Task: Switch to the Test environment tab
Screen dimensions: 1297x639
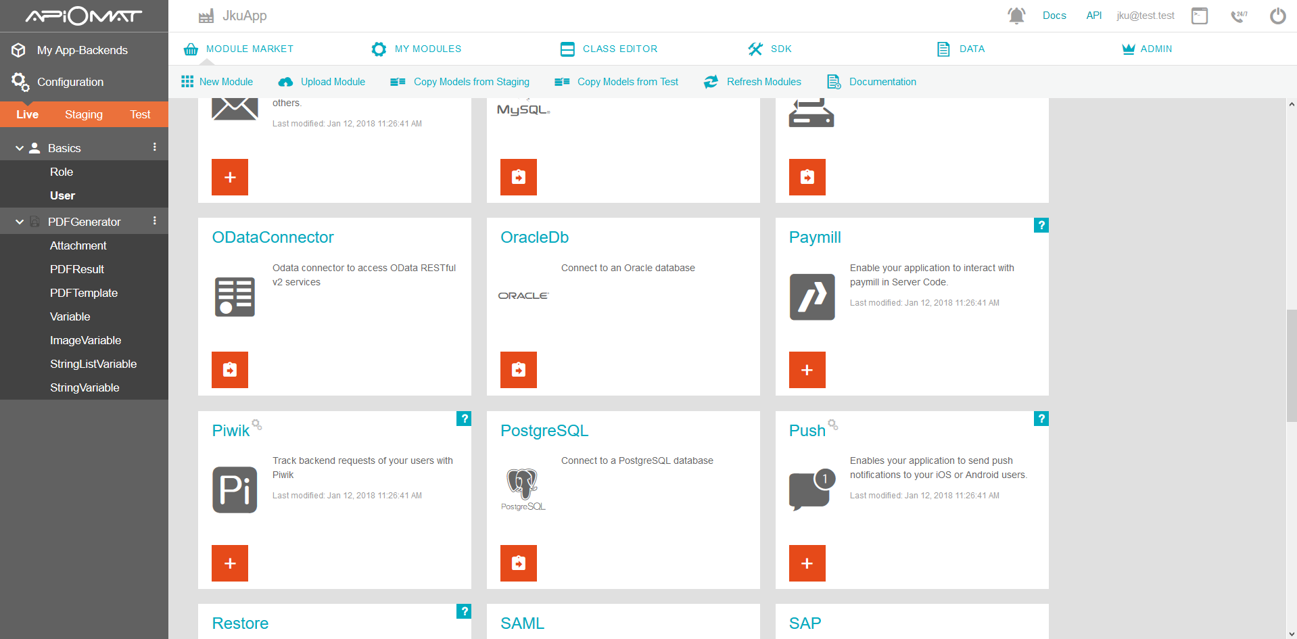Action: click(x=140, y=114)
